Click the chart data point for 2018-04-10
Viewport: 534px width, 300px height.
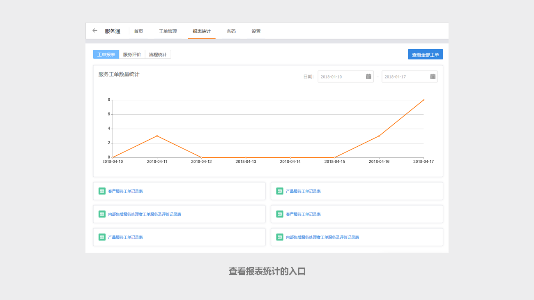pos(113,157)
